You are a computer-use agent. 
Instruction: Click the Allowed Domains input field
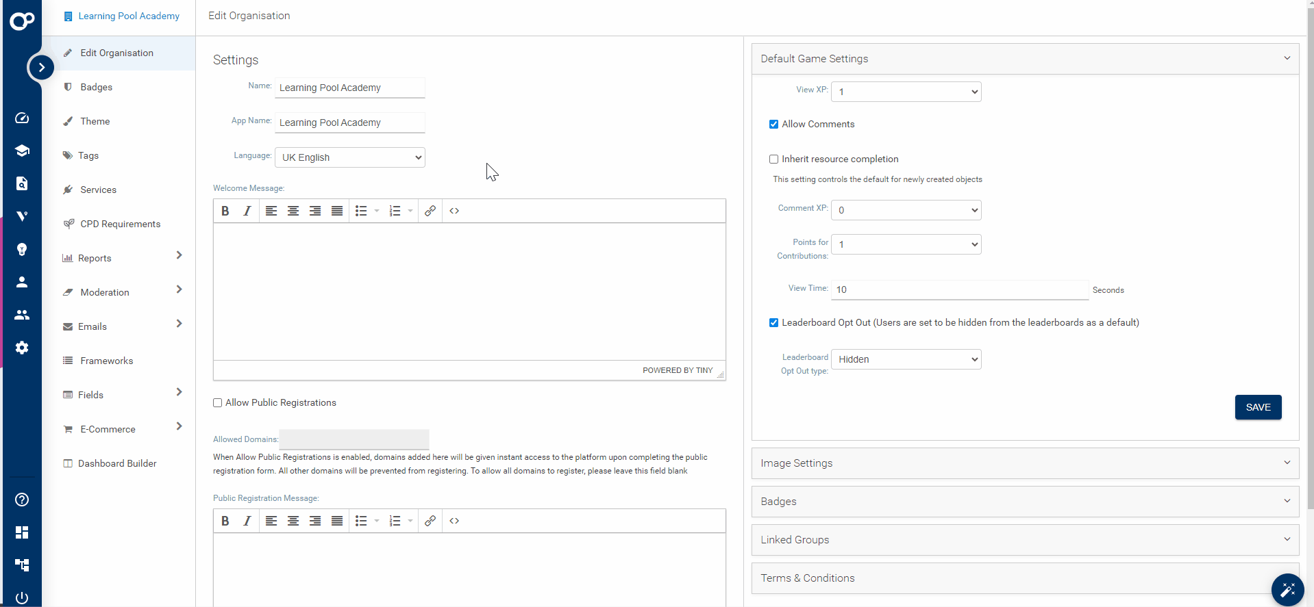354,439
